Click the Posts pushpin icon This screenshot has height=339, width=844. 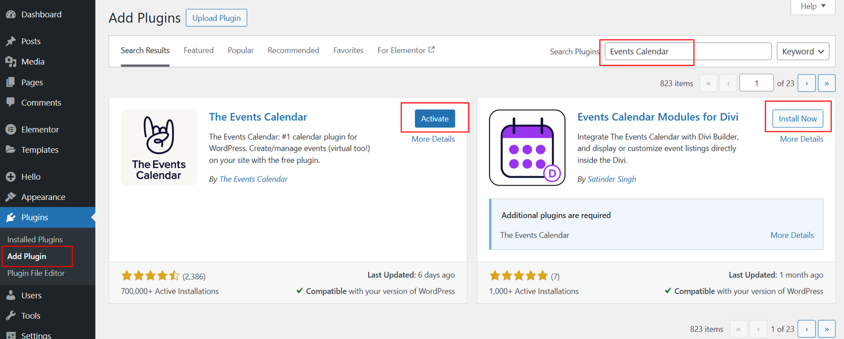pos(11,41)
